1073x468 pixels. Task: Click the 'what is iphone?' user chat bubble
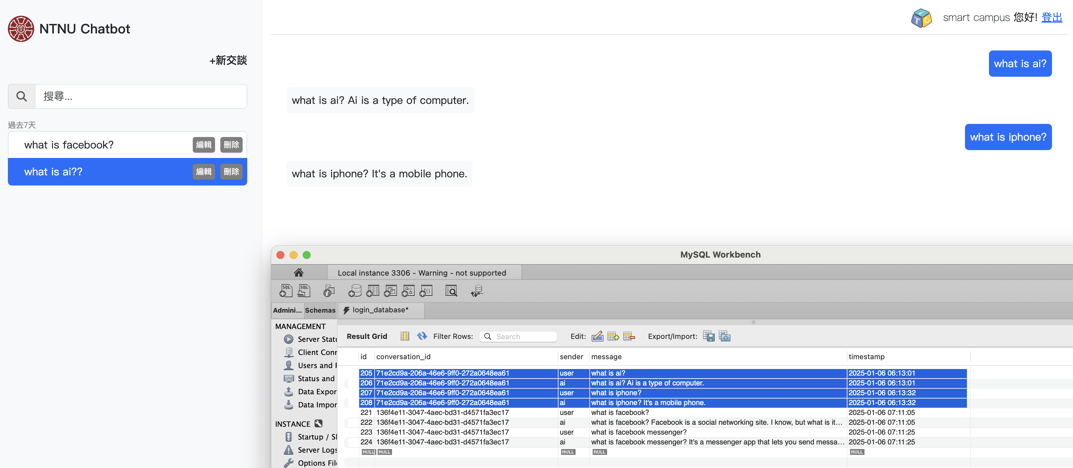[x=1008, y=137]
